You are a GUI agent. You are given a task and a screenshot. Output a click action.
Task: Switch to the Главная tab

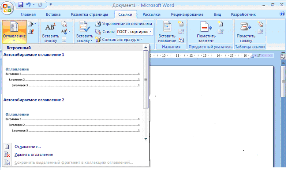(x=28, y=15)
